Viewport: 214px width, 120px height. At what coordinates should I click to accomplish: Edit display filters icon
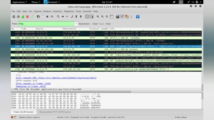tap(122, 17)
